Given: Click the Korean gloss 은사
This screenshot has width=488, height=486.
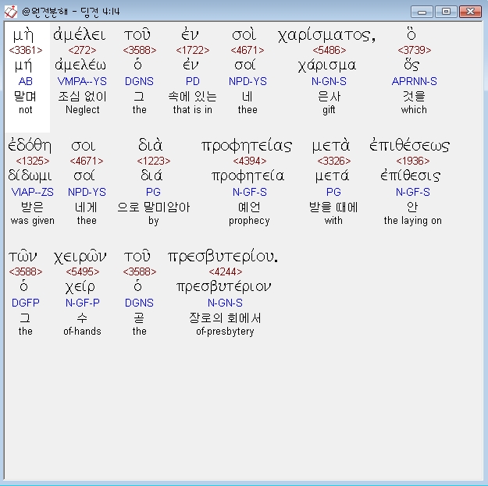Looking at the screenshot, I should click(329, 96).
